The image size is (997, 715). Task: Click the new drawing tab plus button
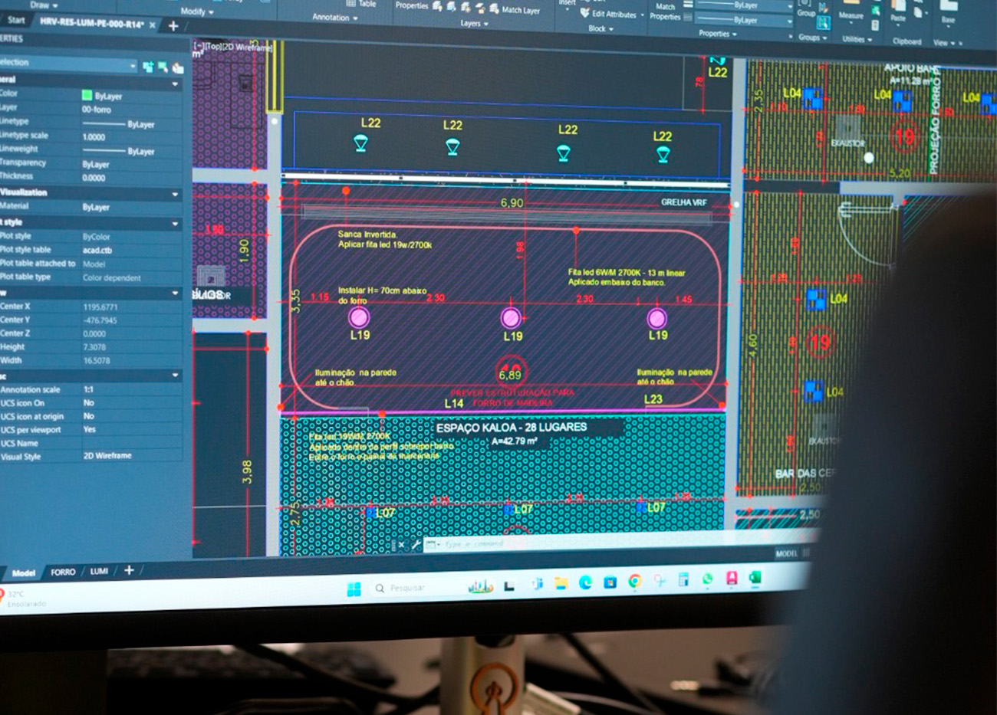point(173,26)
